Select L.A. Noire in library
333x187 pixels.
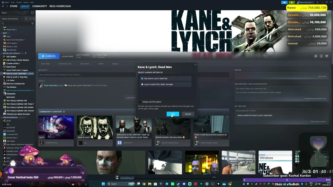(x=10, y=80)
